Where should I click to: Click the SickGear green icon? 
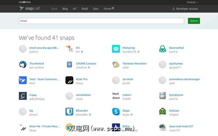pos(163,112)
